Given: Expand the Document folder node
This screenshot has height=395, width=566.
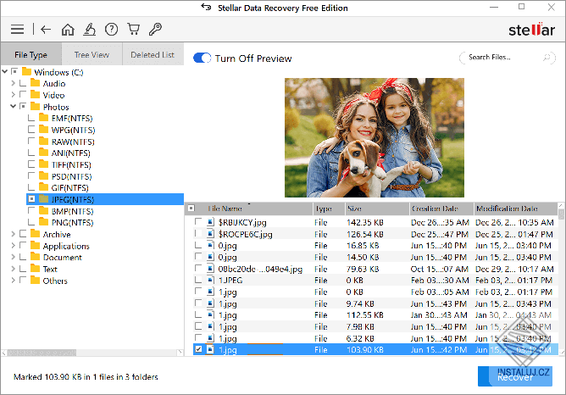Looking at the screenshot, I should pos(14,257).
